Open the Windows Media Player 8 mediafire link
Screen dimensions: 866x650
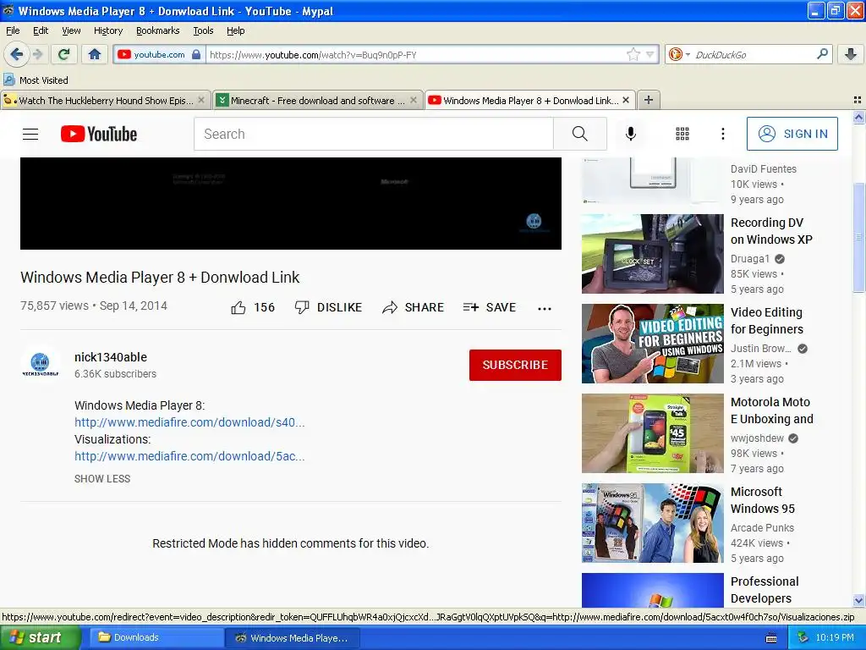click(189, 422)
